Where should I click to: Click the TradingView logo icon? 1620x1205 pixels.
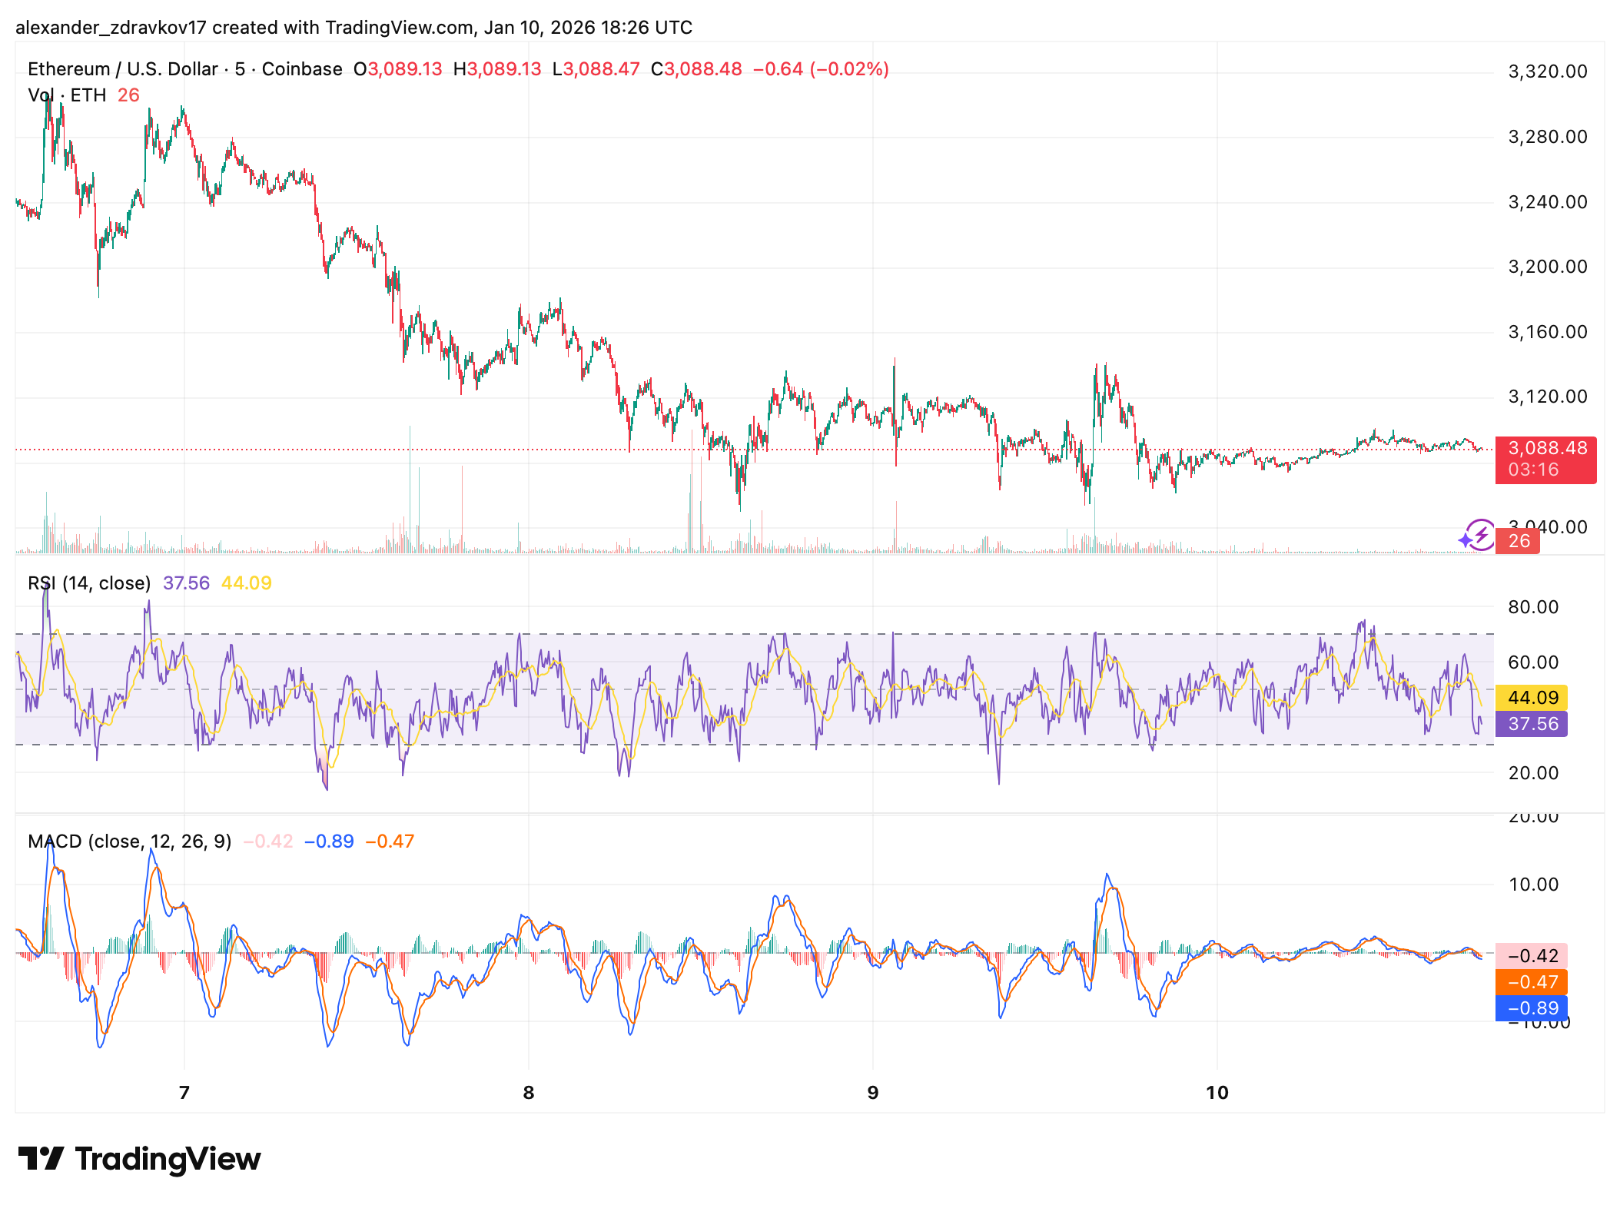coord(41,1158)
